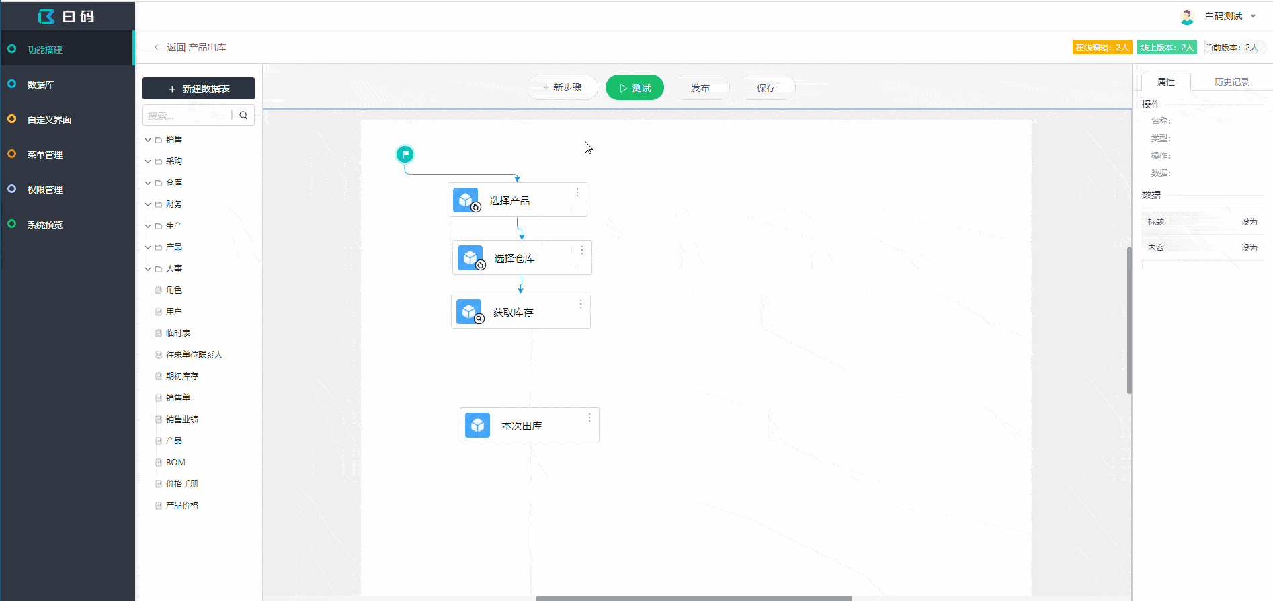Viewport: 1273px width, 601px height.
Task: Click the green 测试 button
Action: (634, 88)
